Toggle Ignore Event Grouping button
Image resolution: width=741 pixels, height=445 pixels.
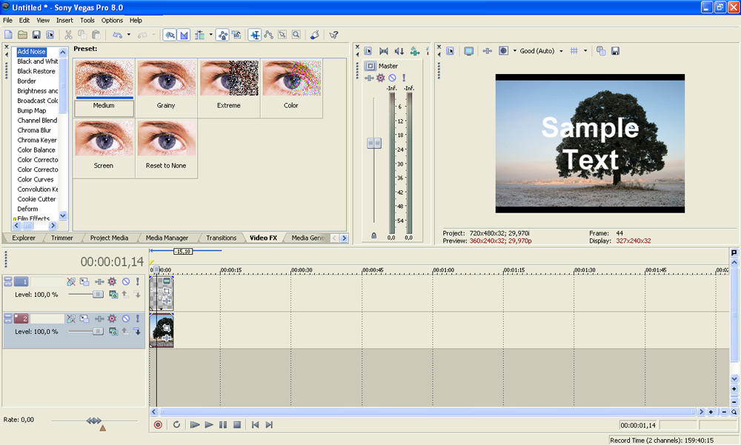point(236,35)
